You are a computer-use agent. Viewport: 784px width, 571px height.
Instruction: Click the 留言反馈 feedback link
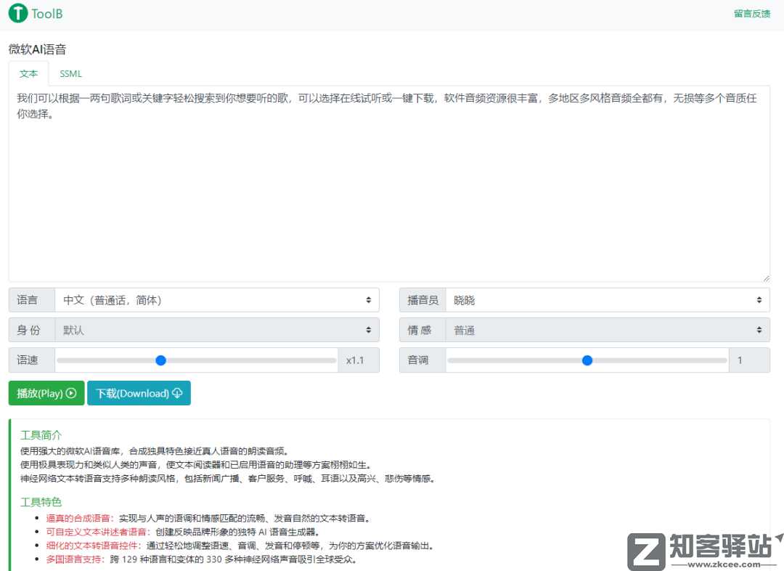click(751, 13)
